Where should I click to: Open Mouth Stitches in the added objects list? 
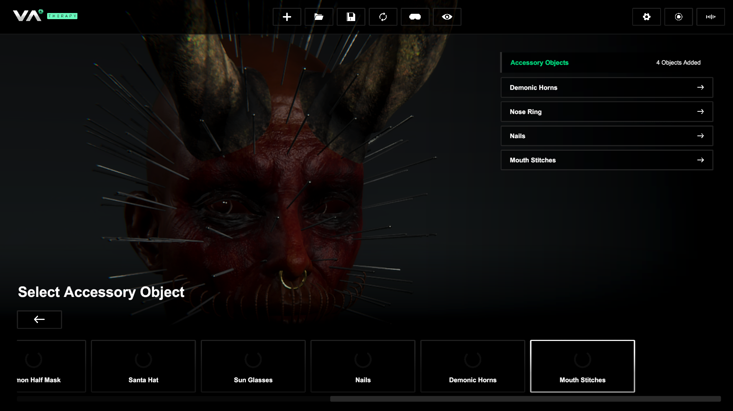(607, 160)
